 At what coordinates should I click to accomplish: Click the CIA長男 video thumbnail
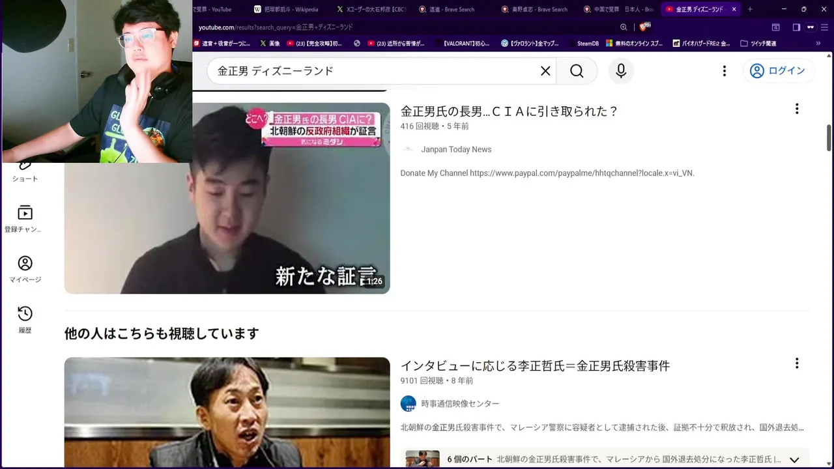[227, 198]
